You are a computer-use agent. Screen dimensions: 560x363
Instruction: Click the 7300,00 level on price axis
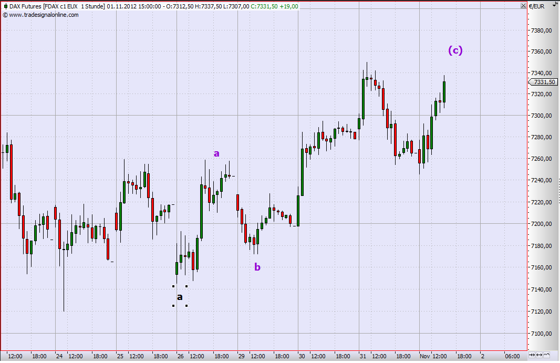(541, 116)
